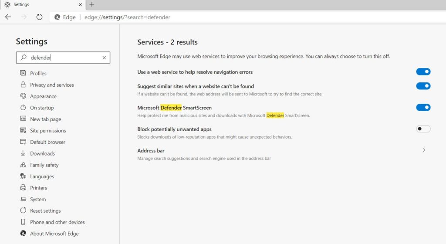Open Phone and other devices page

point(57,222)
